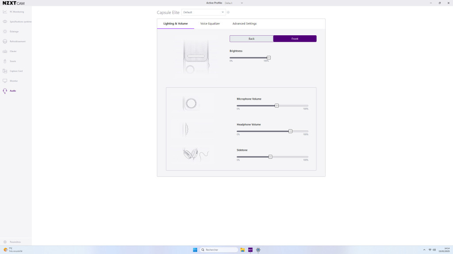Open the weather widget on the taskbar
The image size is (453, 254).
(x=13, y=250)
